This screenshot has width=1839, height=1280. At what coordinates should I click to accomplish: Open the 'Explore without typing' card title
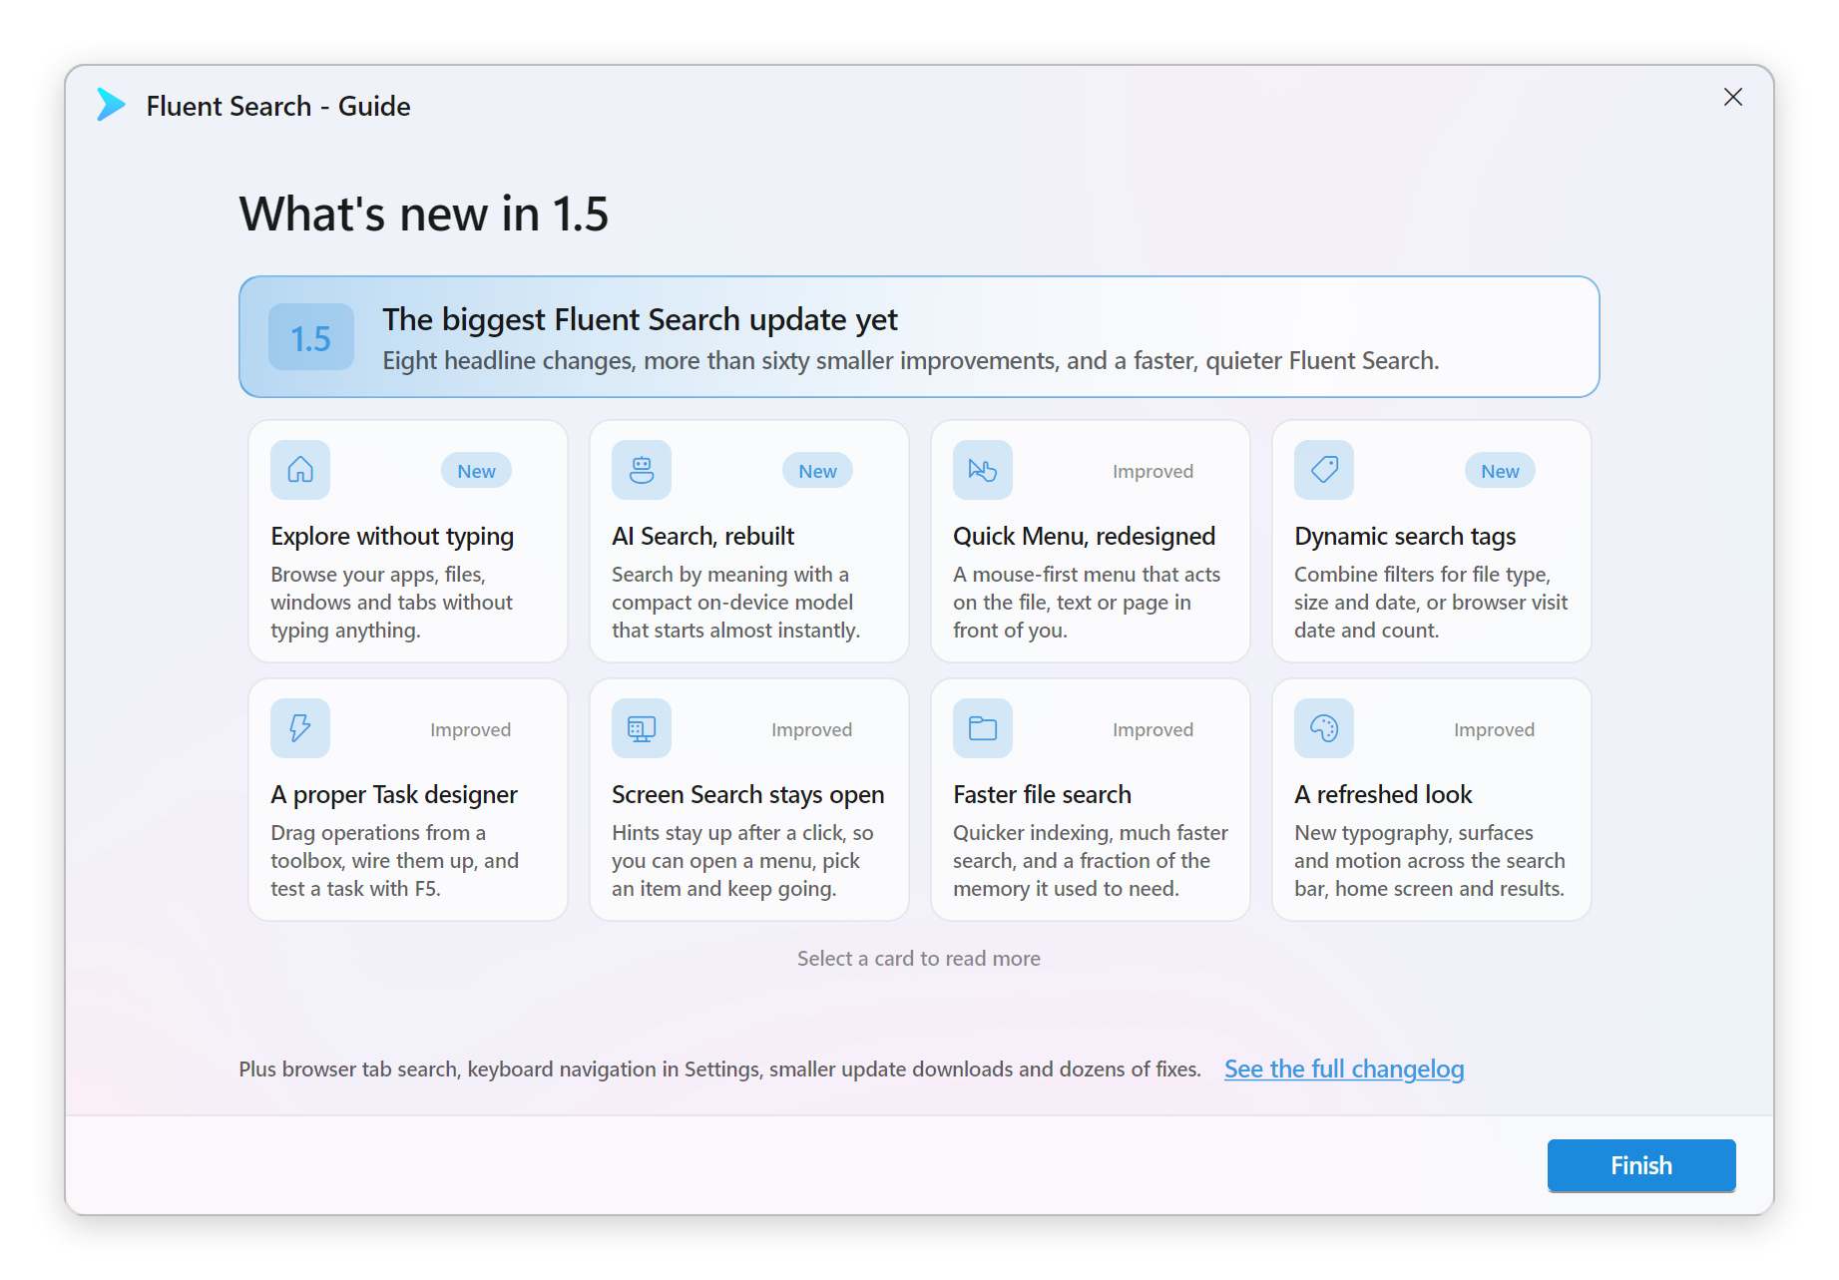tap(392, 537)
